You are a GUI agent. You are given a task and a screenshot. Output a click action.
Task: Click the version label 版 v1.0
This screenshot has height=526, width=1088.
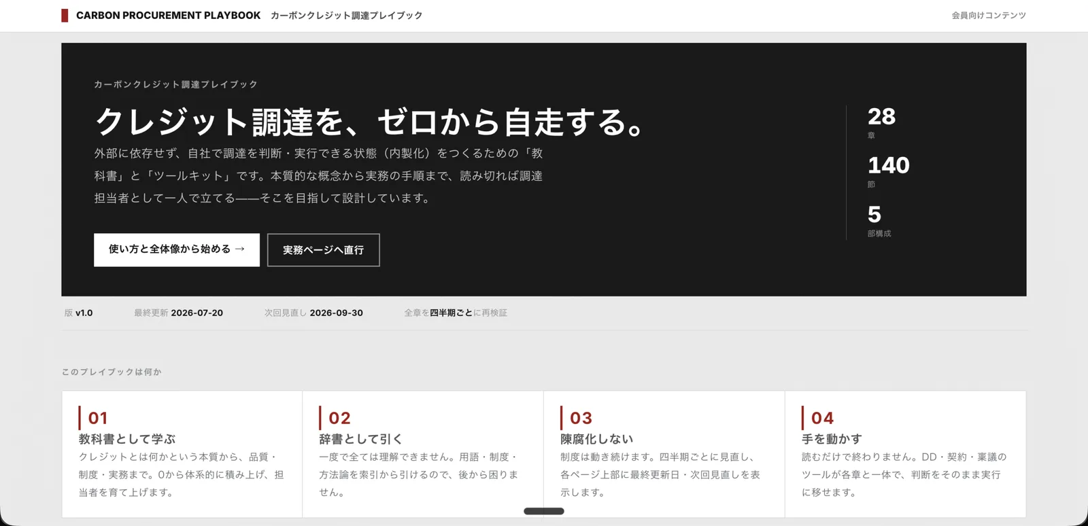79,313
